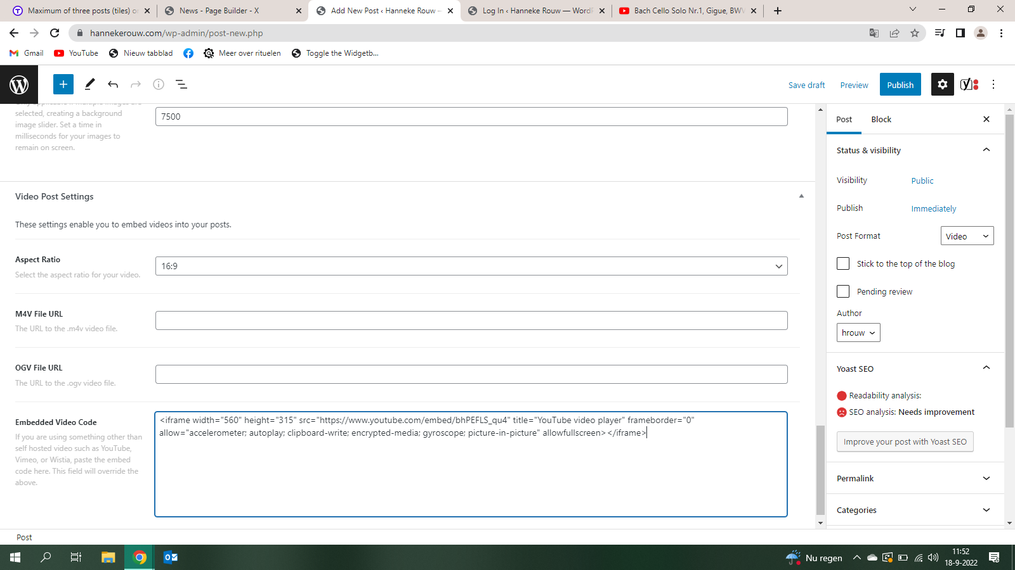Undo the last edit
Viewport: 1015px width, 570px height.
click(x=113, y=84)
